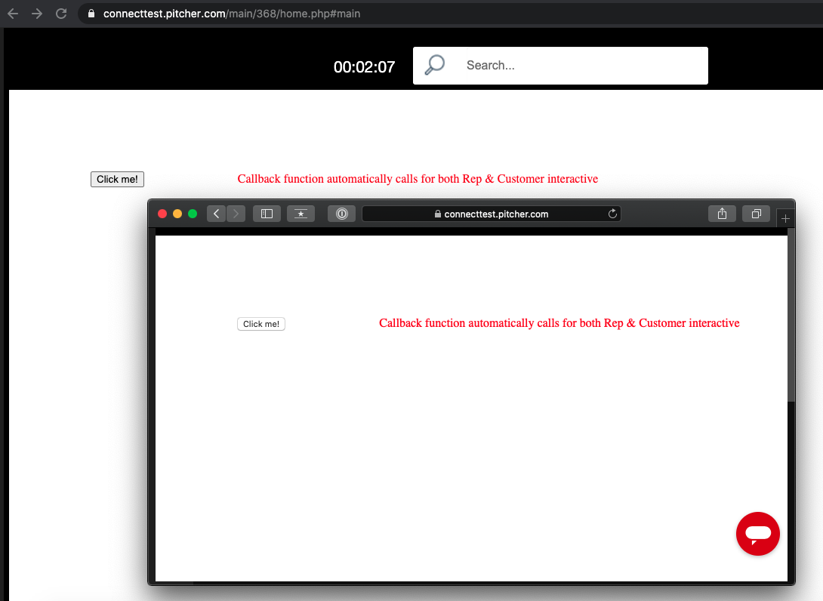The width and height of the screenshot is (823, 601).
Task: Open the Safari Share menu
Action: point(722,214)
